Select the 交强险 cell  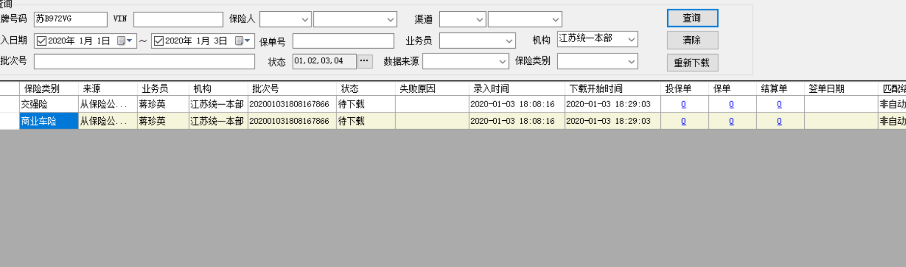click(x=49, y=104)
